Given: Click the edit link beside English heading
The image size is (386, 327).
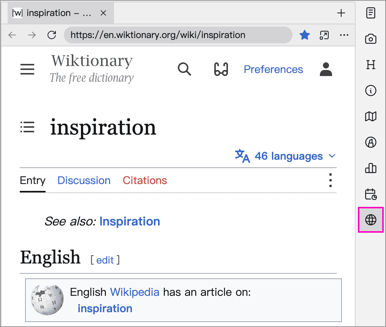Looking at the screenshot, I should 105,260.
